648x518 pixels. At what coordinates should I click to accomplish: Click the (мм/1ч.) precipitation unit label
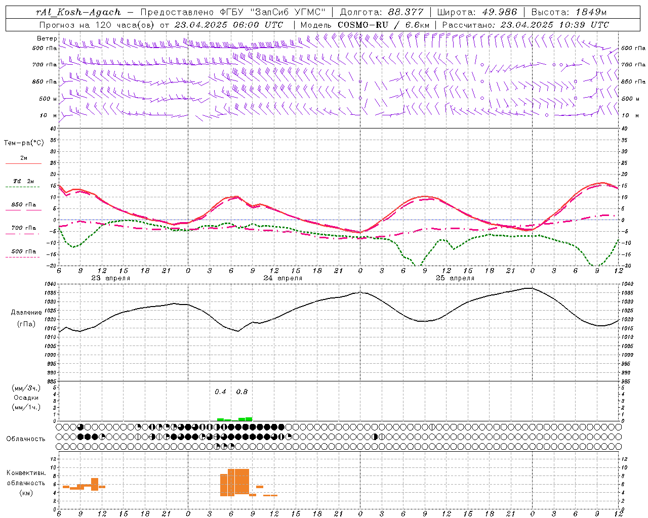tap(26, 407)
